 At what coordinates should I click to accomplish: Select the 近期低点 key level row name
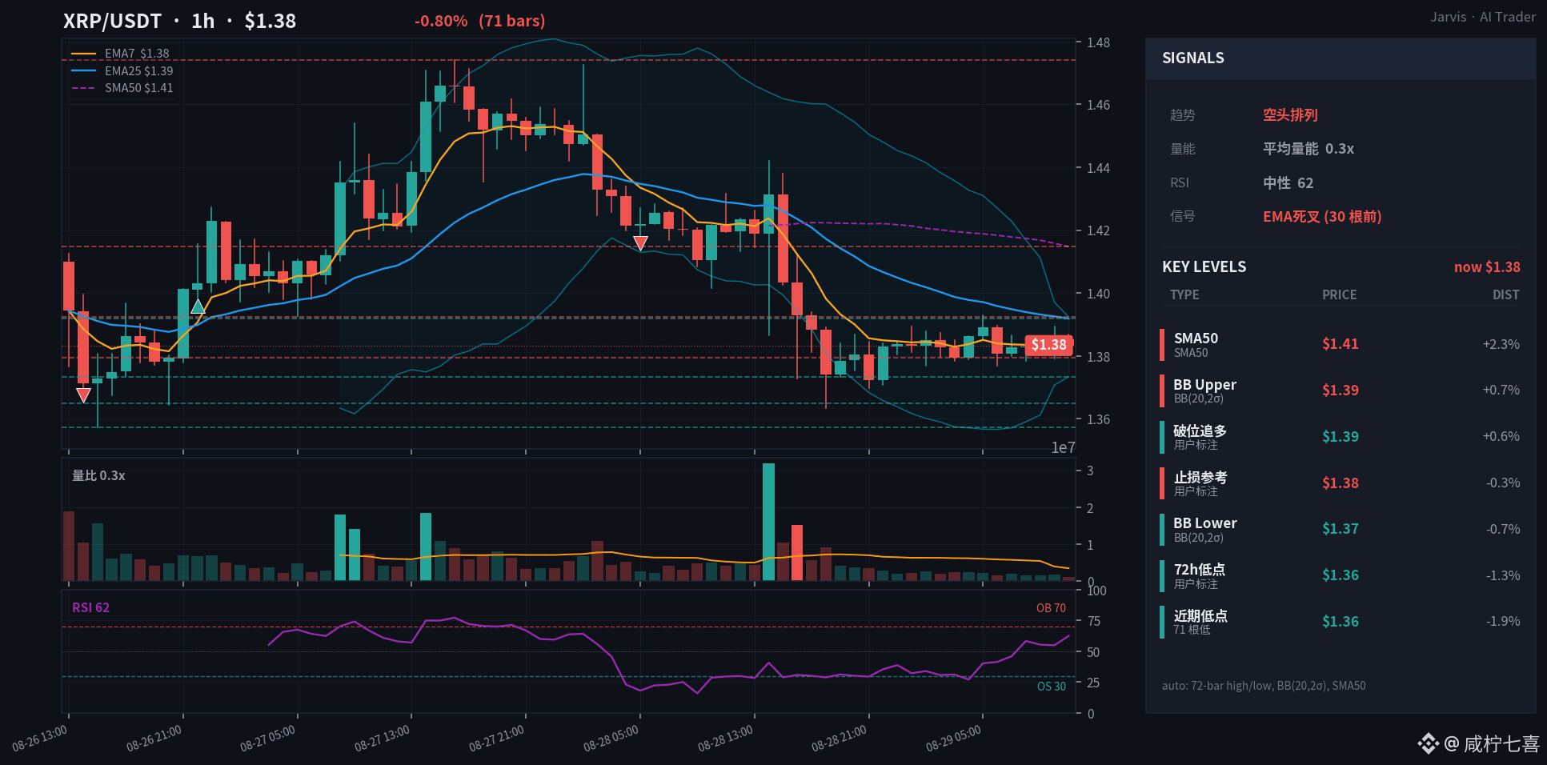click(x=1200, y=616)
